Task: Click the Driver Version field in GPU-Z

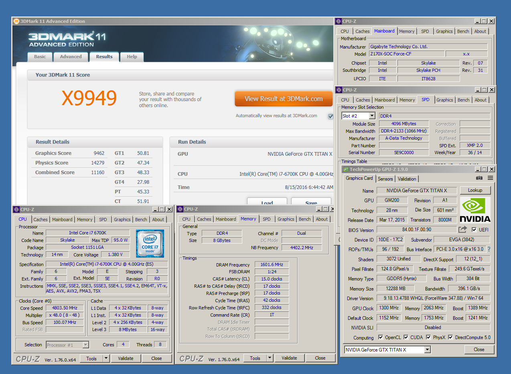Action: click(434, 299)
